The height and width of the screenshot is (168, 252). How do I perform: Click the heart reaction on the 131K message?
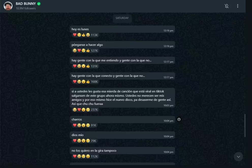[75, 66]
